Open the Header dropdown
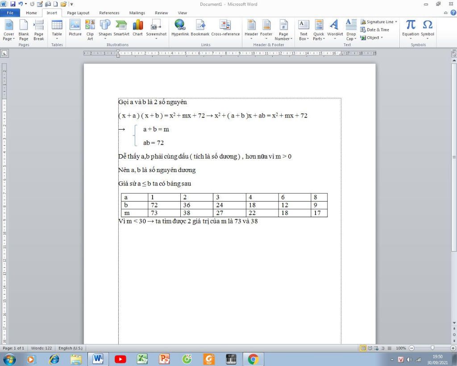The image size is (457, 366). click(251, 30)
